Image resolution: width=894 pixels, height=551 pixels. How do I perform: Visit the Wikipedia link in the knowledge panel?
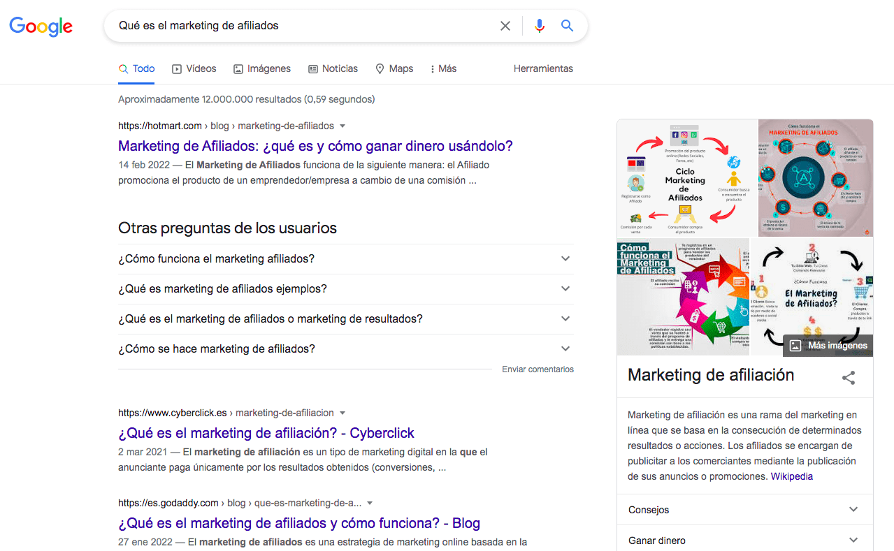[x=791, y=476]
